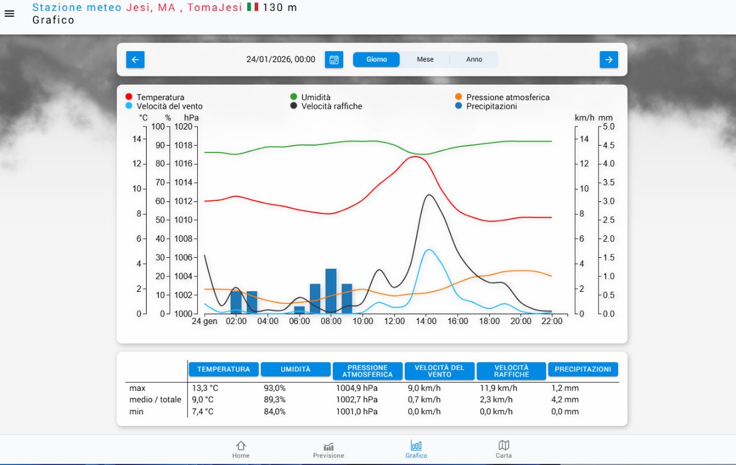Open the hamburger menu

(x=9, y=14)
